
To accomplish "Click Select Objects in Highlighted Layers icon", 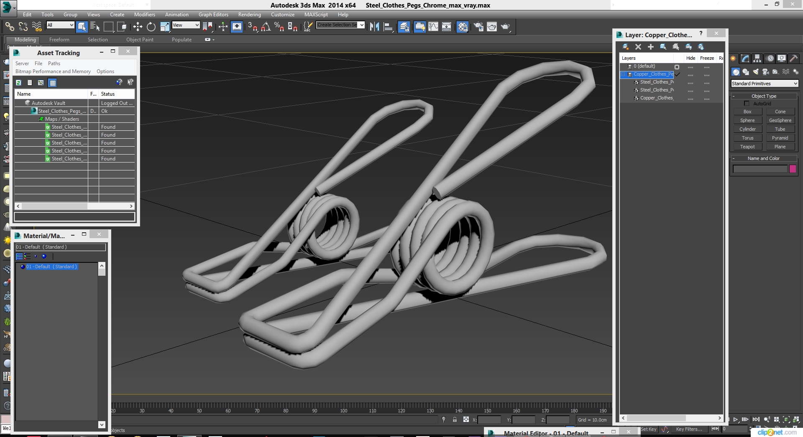I will 663,47.
